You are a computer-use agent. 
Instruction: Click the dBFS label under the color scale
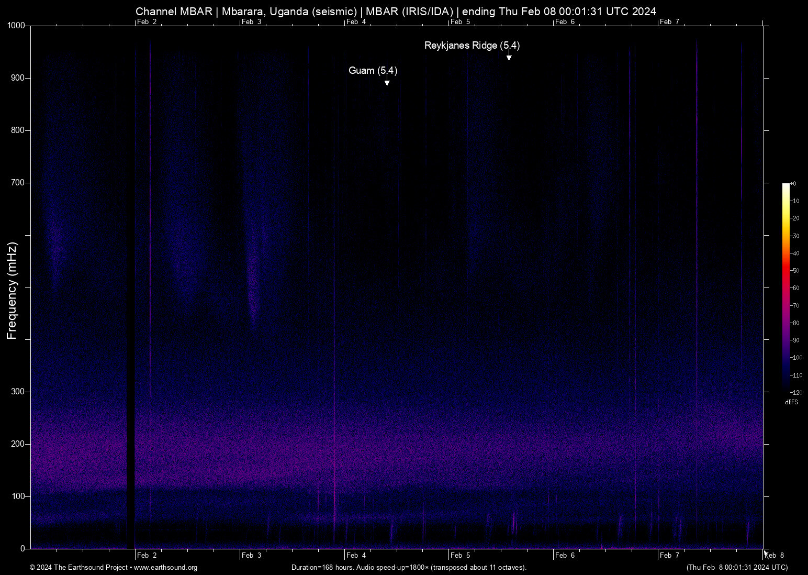791,402
